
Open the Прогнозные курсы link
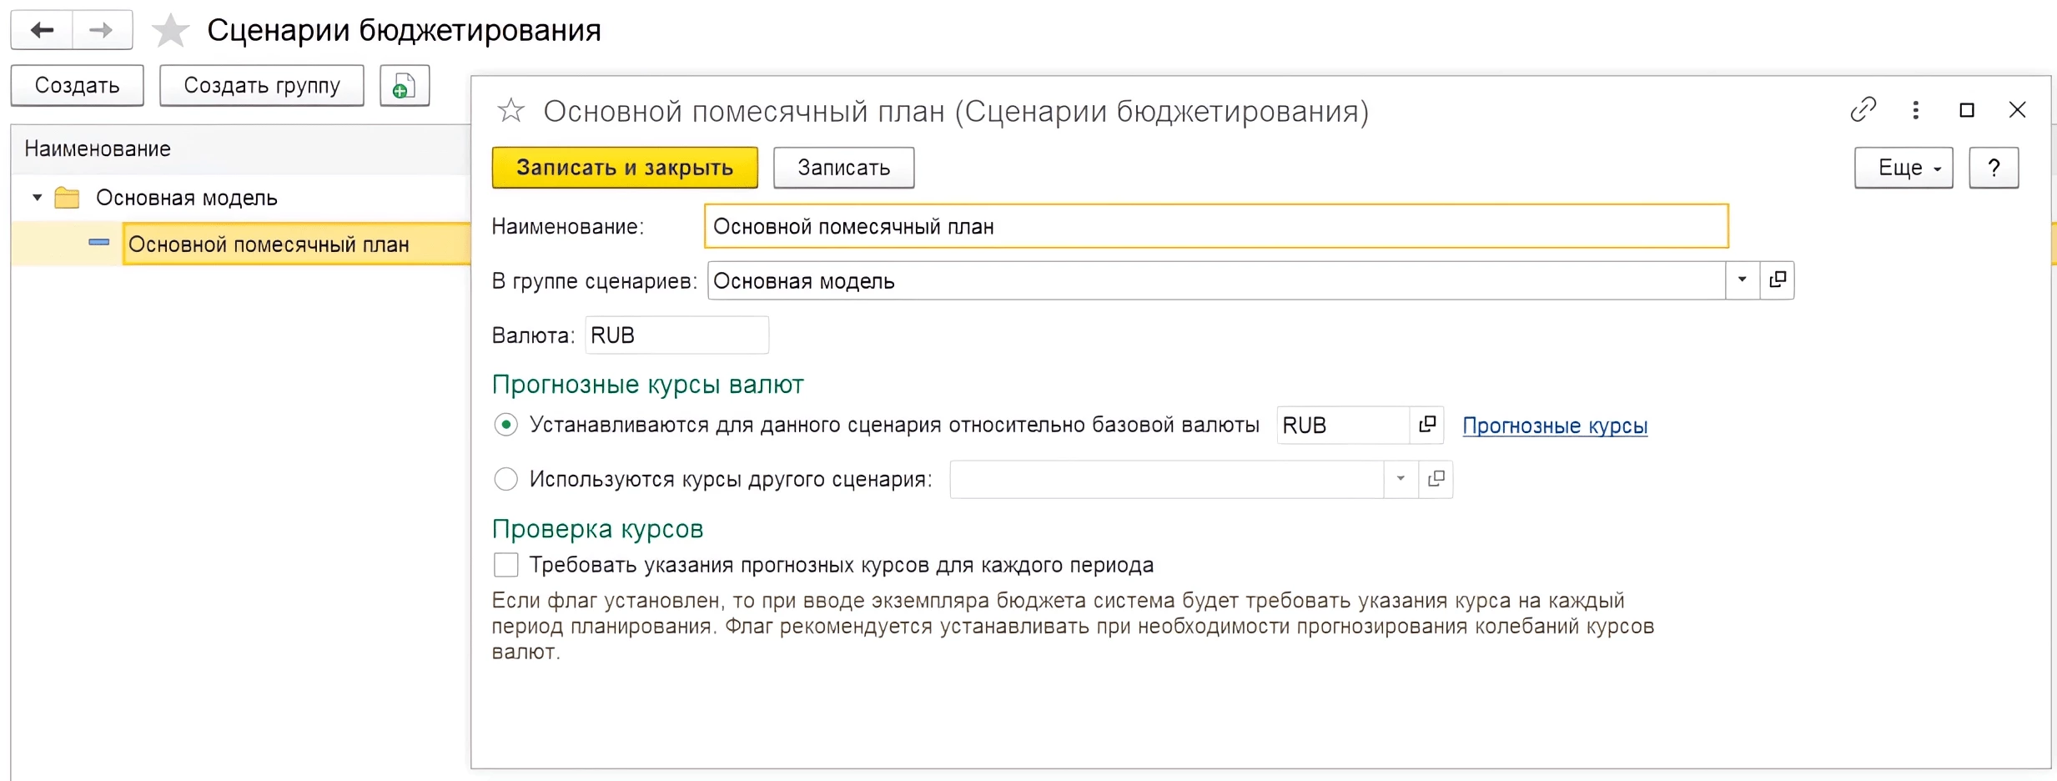[1555, 426]
